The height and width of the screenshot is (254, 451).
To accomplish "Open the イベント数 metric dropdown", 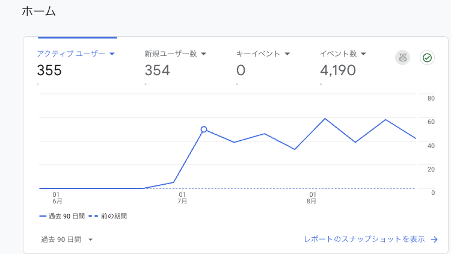I will coord(343,54).
